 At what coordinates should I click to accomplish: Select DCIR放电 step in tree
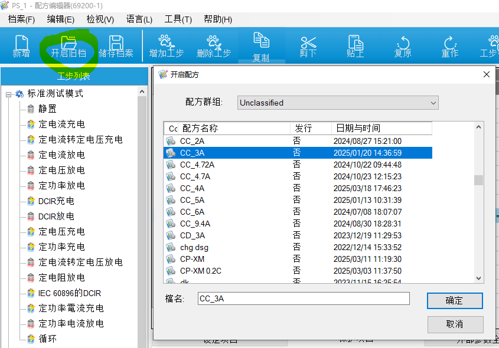pyautogui.click(x=56, y=216)
